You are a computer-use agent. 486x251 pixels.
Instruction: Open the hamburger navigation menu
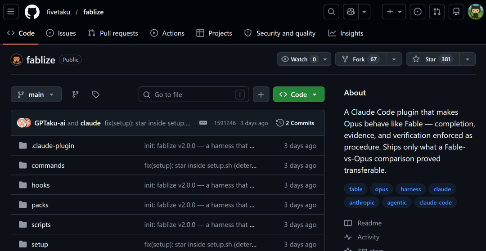tap(11, 12)
